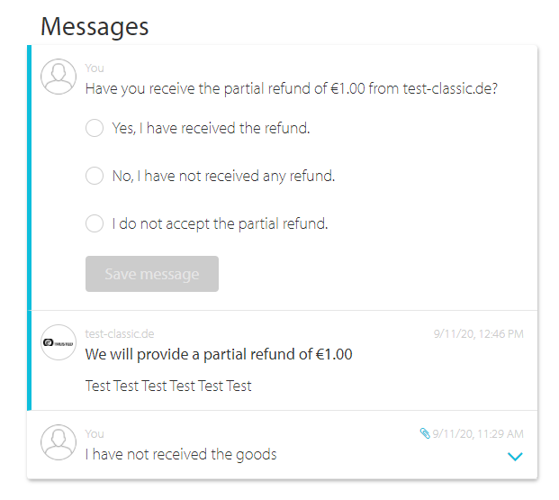559x500 pixels.
Task: Open the 'We will provide a partial refund' message
Action: [219, 354]
